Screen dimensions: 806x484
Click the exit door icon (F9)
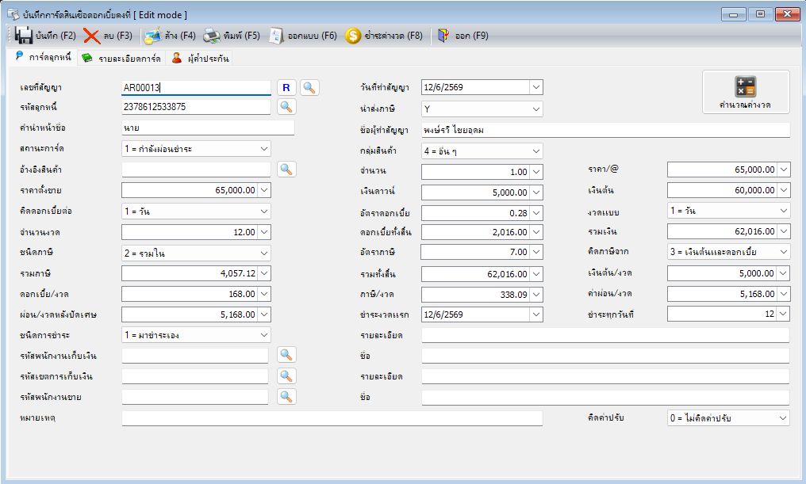[443, 36]
